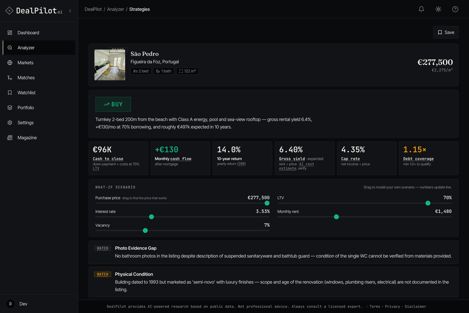
Task: Click the Cash to close term
Action: 108,159
